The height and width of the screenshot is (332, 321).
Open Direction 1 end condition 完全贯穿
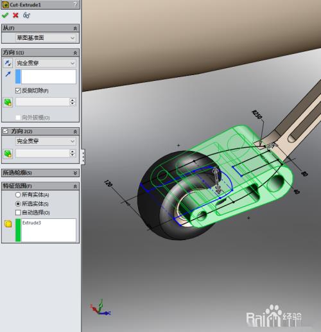pyautogui.click(x=46, y=63)
